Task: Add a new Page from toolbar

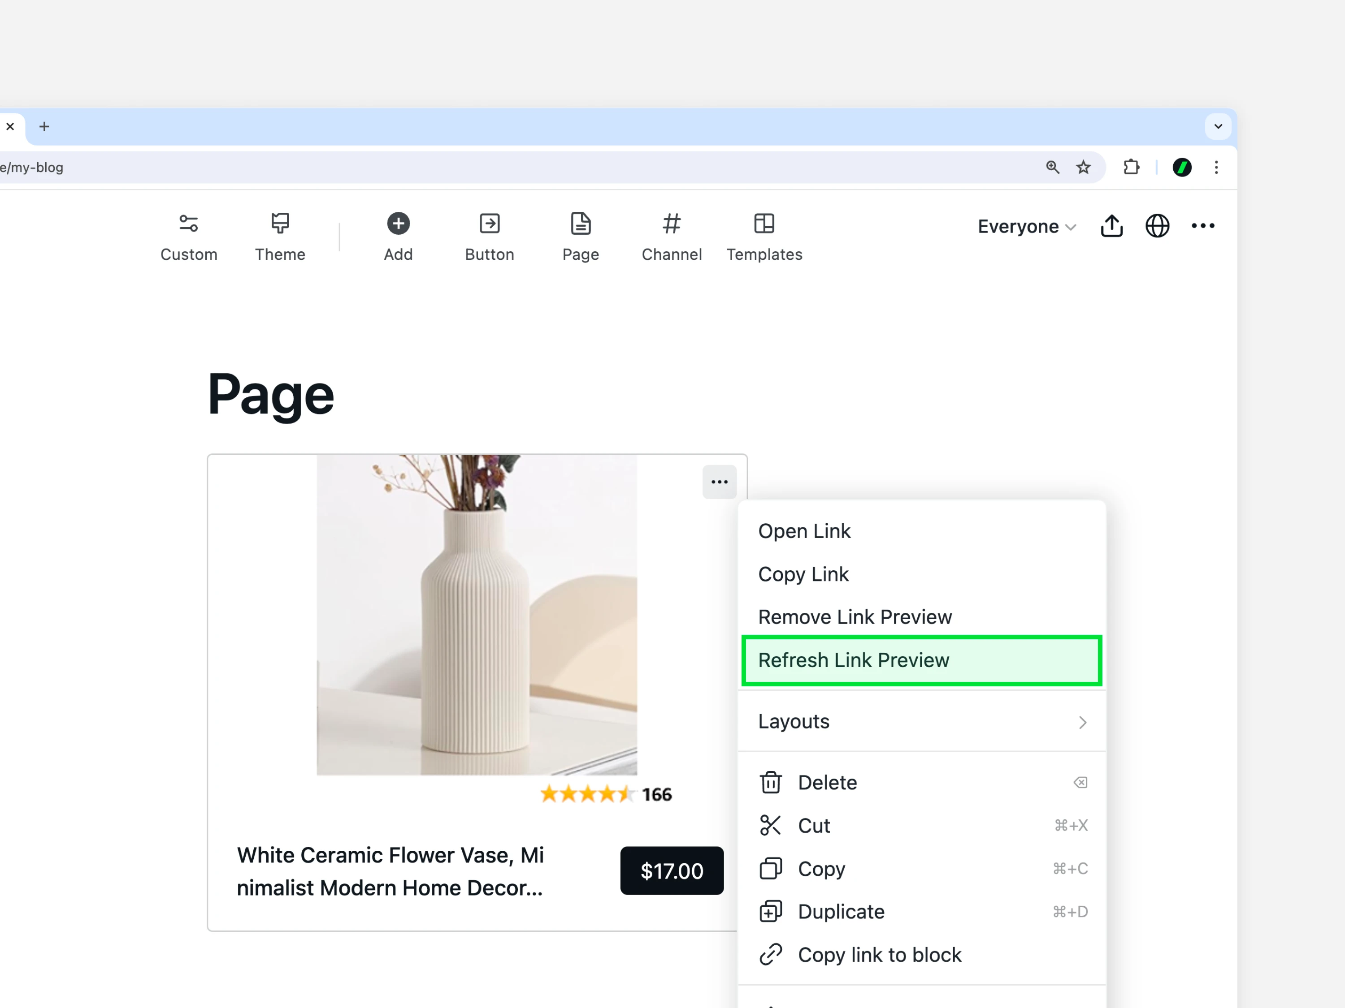Action: (x=581, y=237)
